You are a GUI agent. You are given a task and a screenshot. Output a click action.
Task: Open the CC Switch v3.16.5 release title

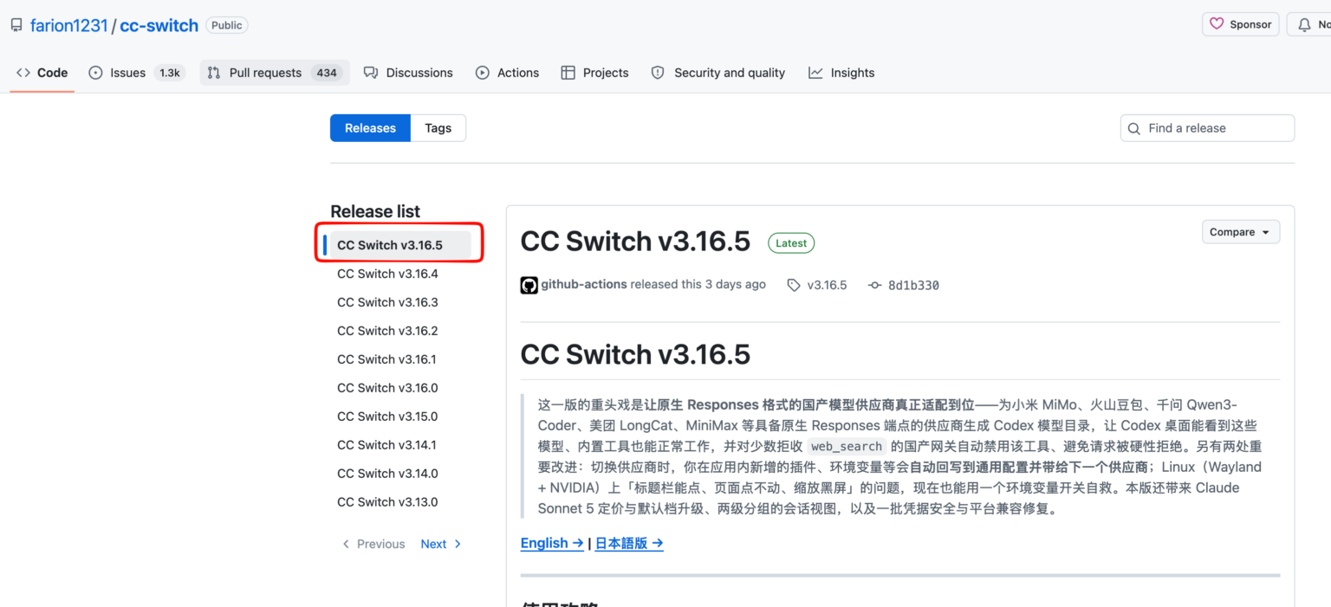635,242
